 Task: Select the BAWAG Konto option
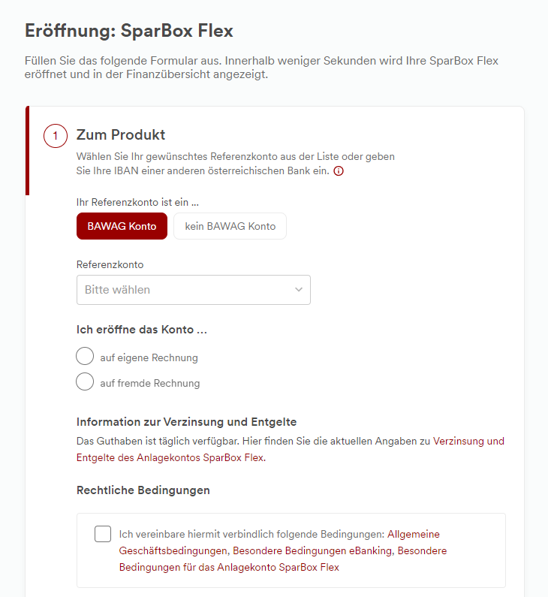pos(122,226)
